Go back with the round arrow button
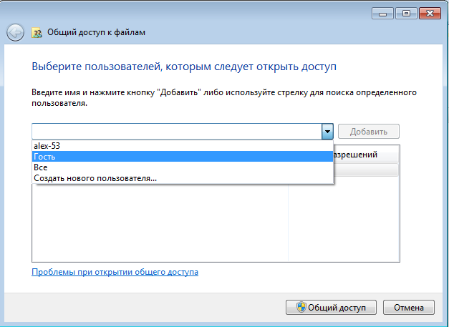This screenshot has height=327, width=449. tap(15, 32)
